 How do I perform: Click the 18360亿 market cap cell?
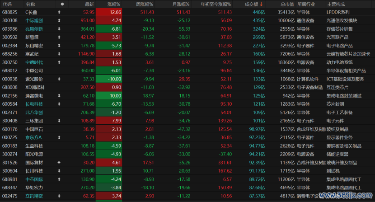tap(286, 62)
